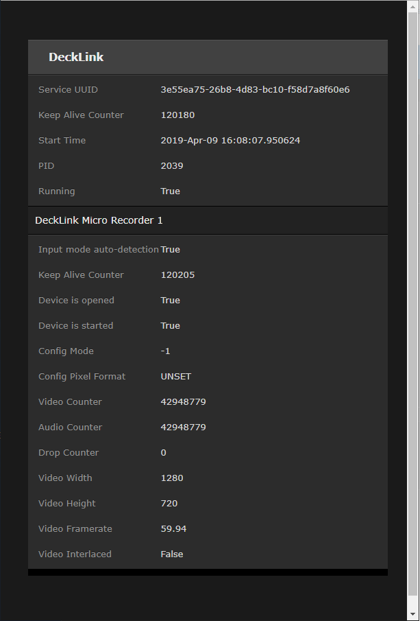Click the Video Interlaced False value
Image resolution: width=420 pixels, height=621 pixels.
[x=172, y=554]
